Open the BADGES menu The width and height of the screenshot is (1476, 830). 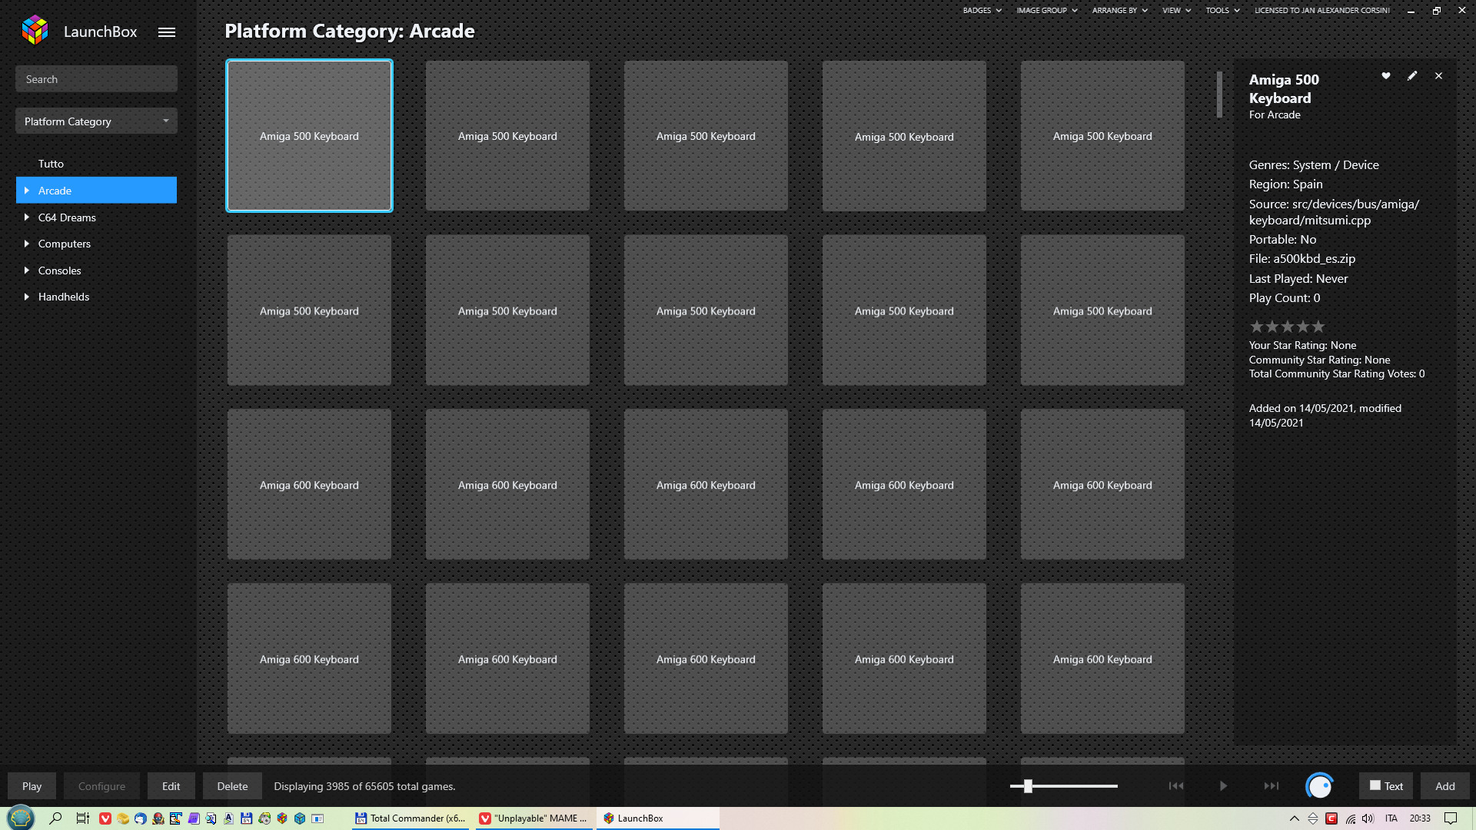[982, 11]
